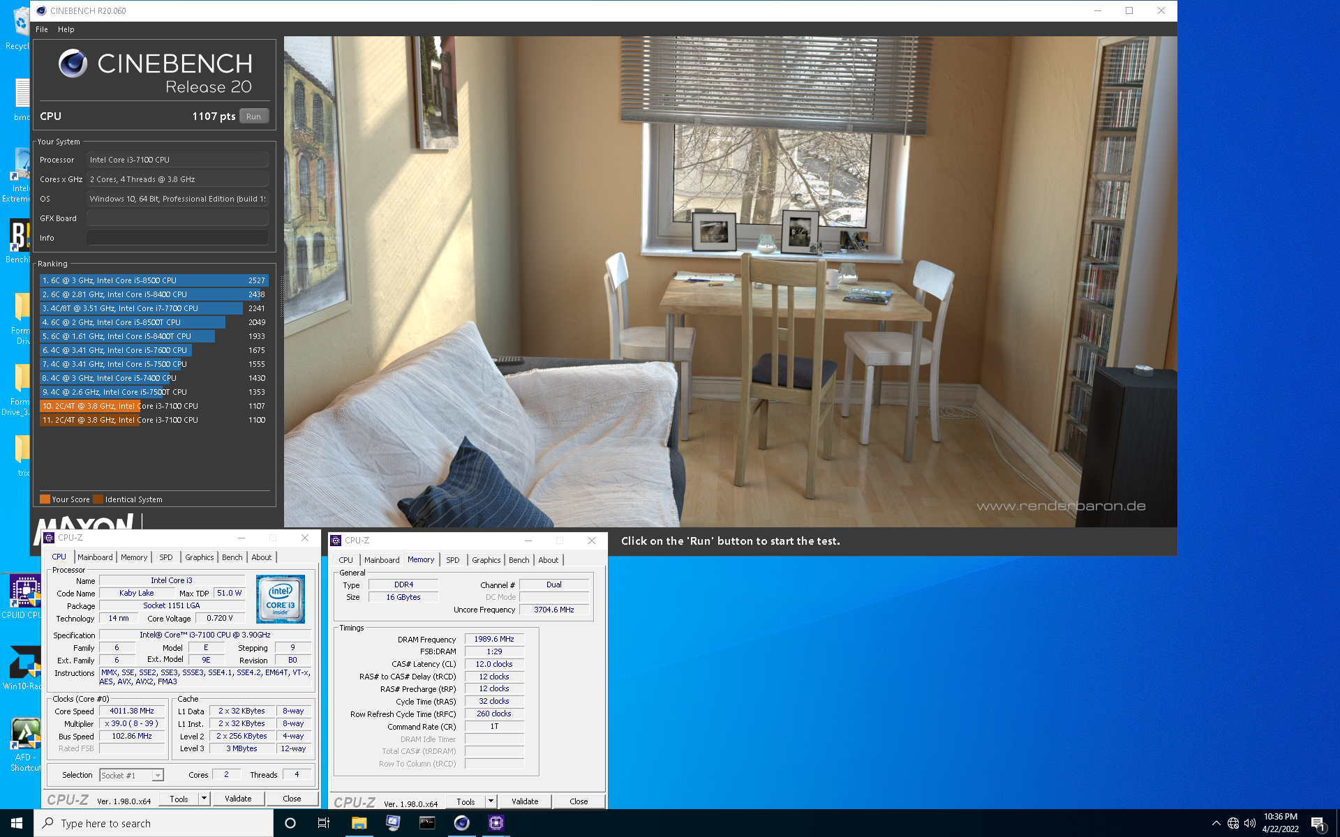Open notification center icon
This screenshot has height=837, width=1340.
pyautogui.click(x=1318, y=824)
